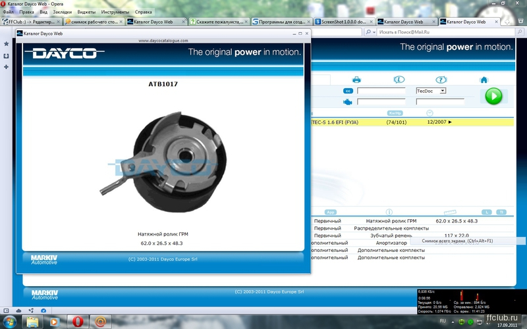Click the ATB1017 tensioner product image

[x=163, y=162]
